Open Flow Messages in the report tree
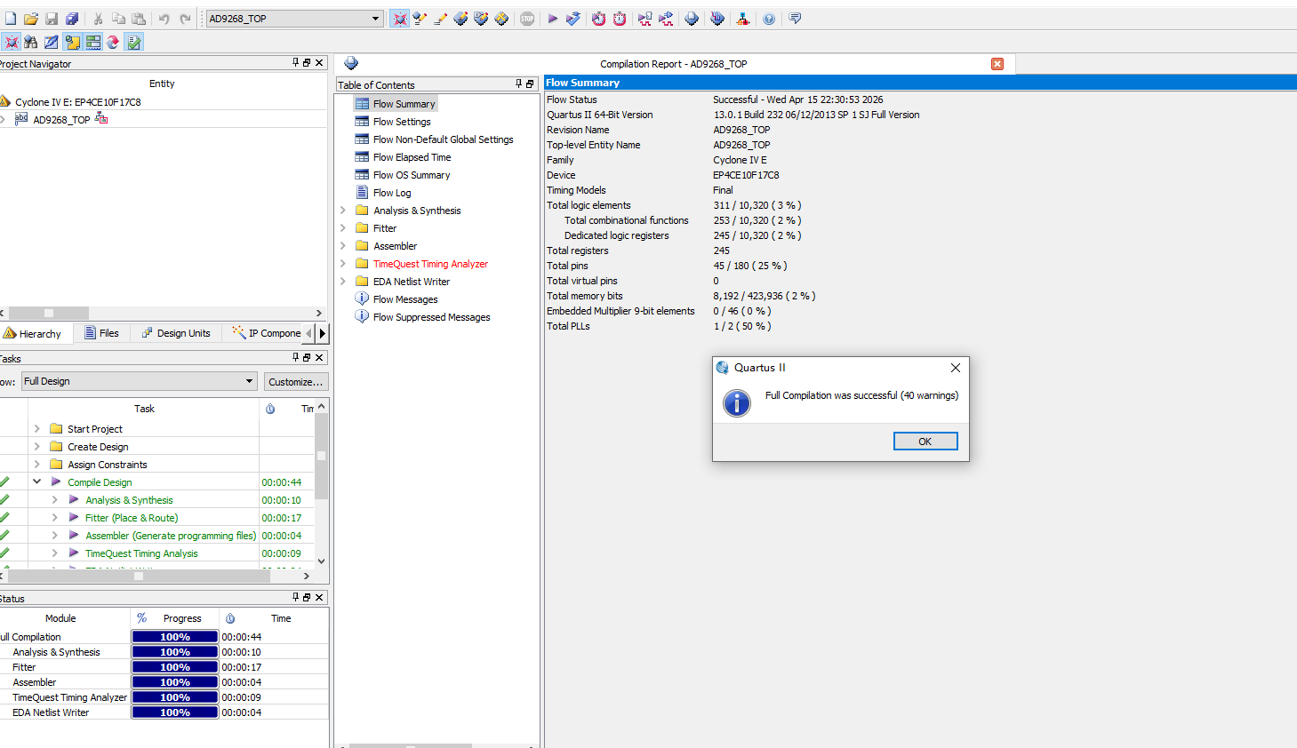1297x748 pixels. (405, 299)
